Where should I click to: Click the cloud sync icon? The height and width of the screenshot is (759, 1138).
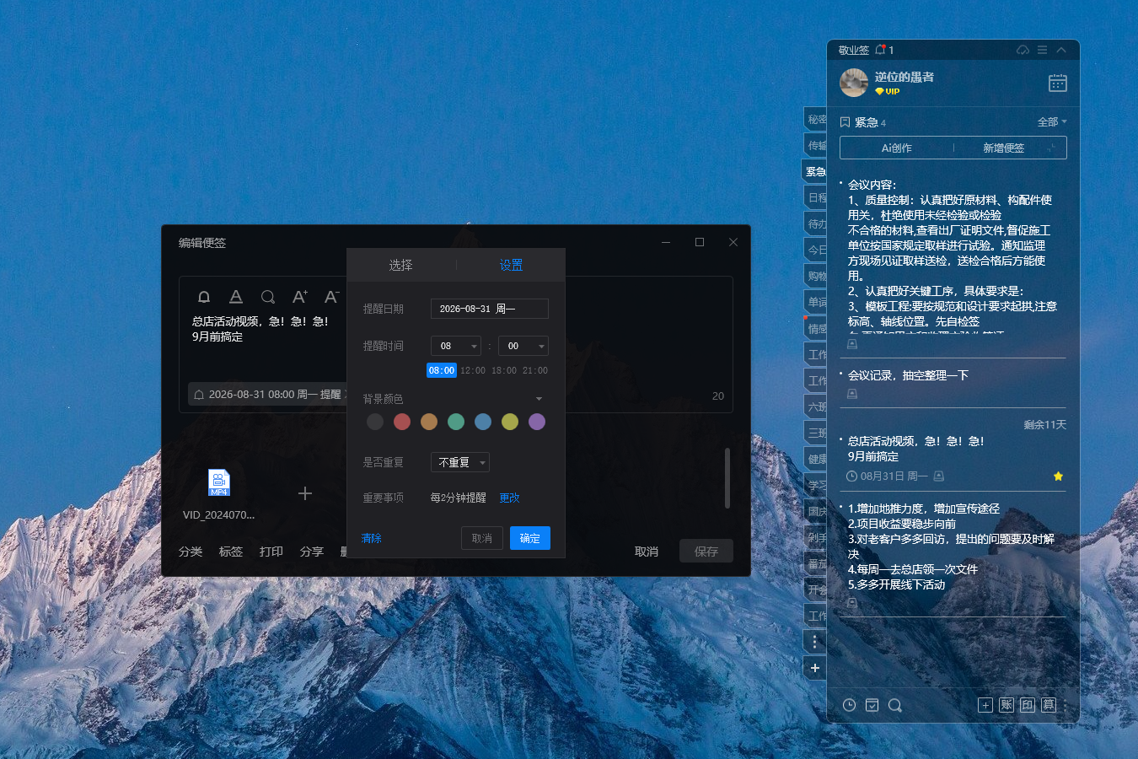(1023, 50)
